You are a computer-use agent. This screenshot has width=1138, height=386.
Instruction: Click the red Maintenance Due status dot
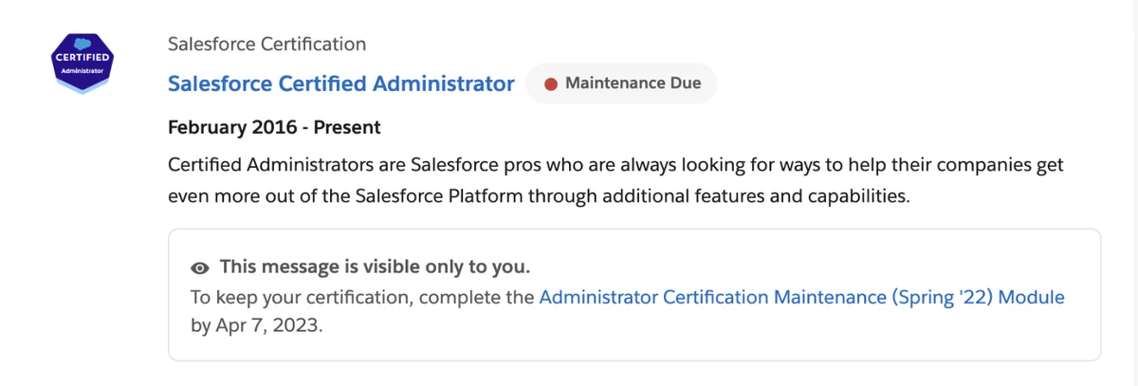(550, 83)
